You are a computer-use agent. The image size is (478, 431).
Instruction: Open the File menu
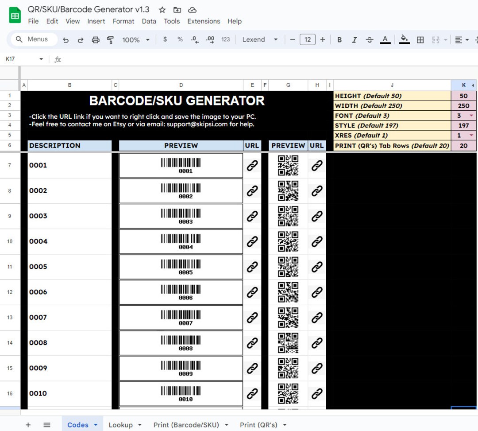(x=33, y=21)
